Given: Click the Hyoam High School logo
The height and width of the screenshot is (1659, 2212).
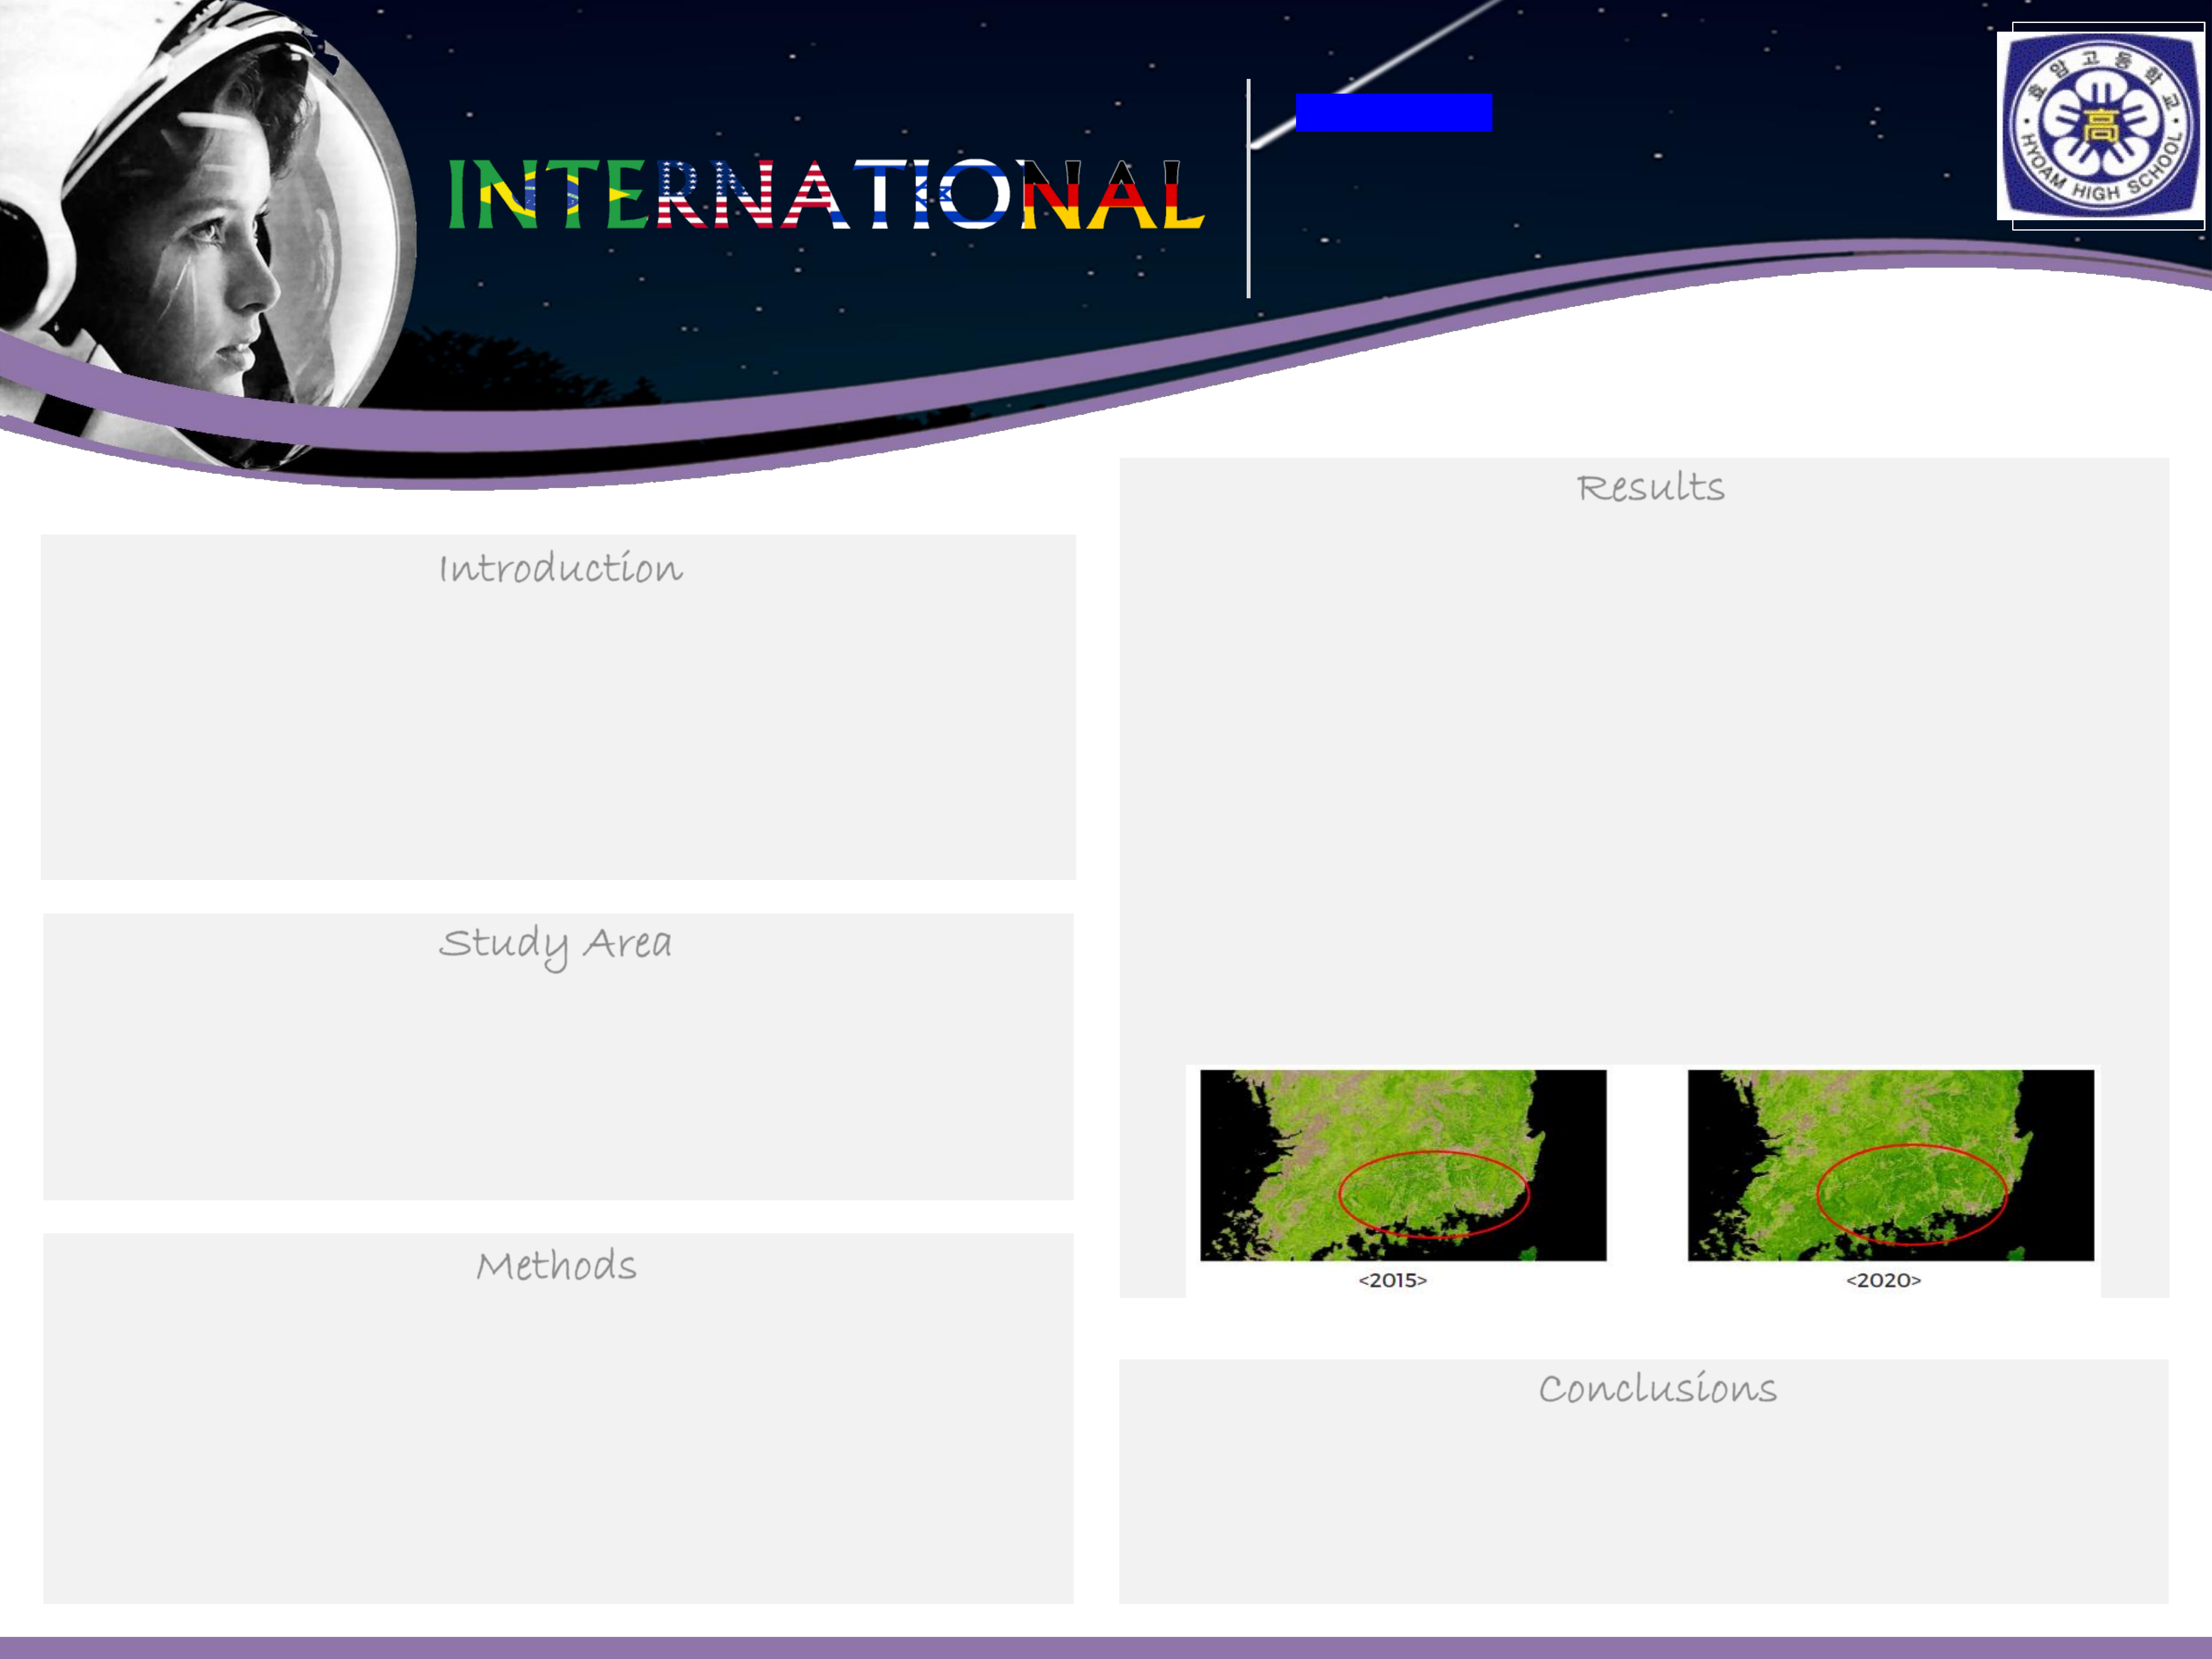Looking at the screenshot, I should pyautogui.click(x=2100, y=130).
